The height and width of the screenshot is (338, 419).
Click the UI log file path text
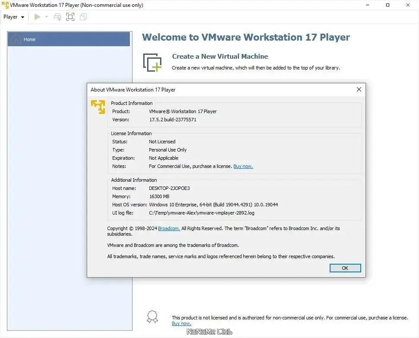[x=202, y=213]
